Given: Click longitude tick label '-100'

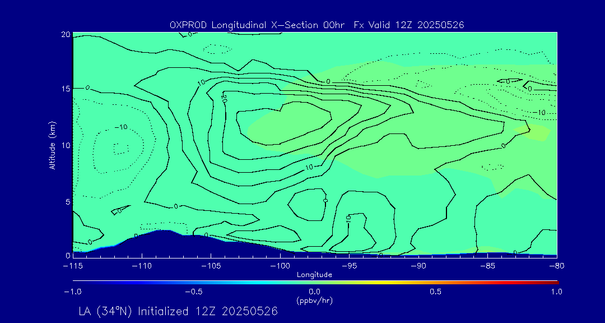Looking at the screenshot, I should pyautogui.click(x=281, y=266).
